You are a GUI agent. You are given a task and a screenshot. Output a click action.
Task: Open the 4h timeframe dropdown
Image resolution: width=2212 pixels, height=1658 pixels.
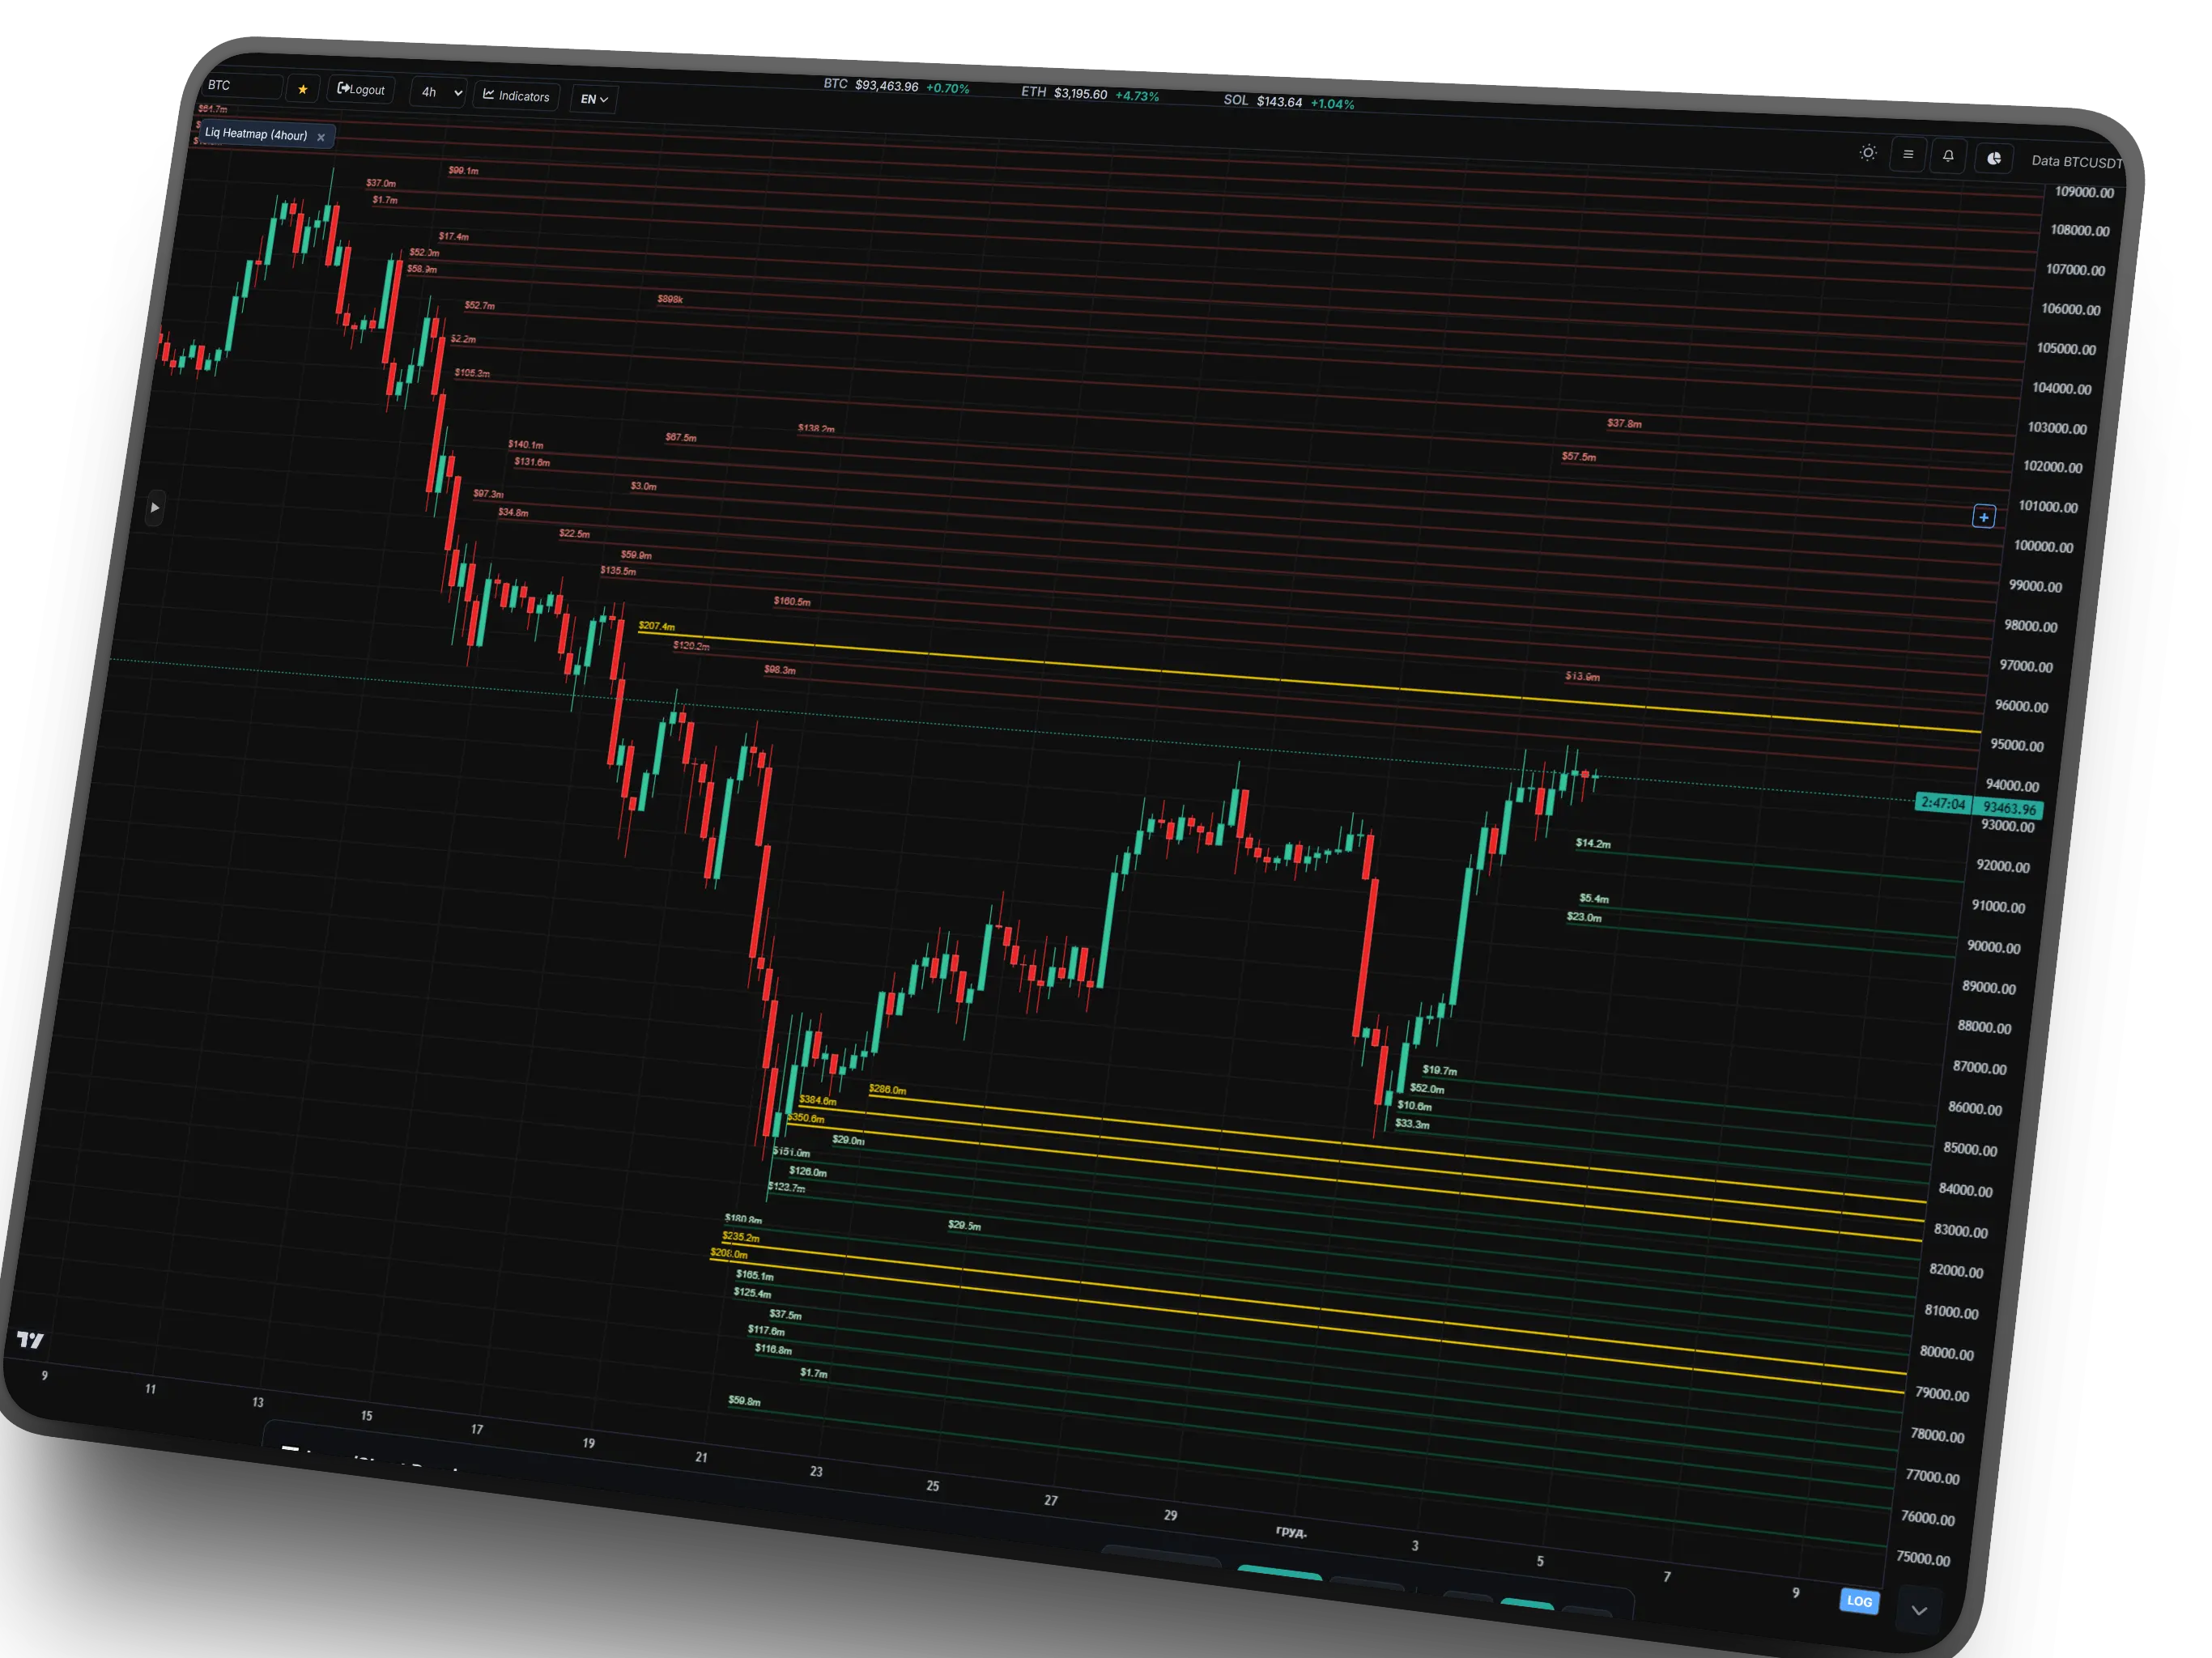(x=440, y=92)
